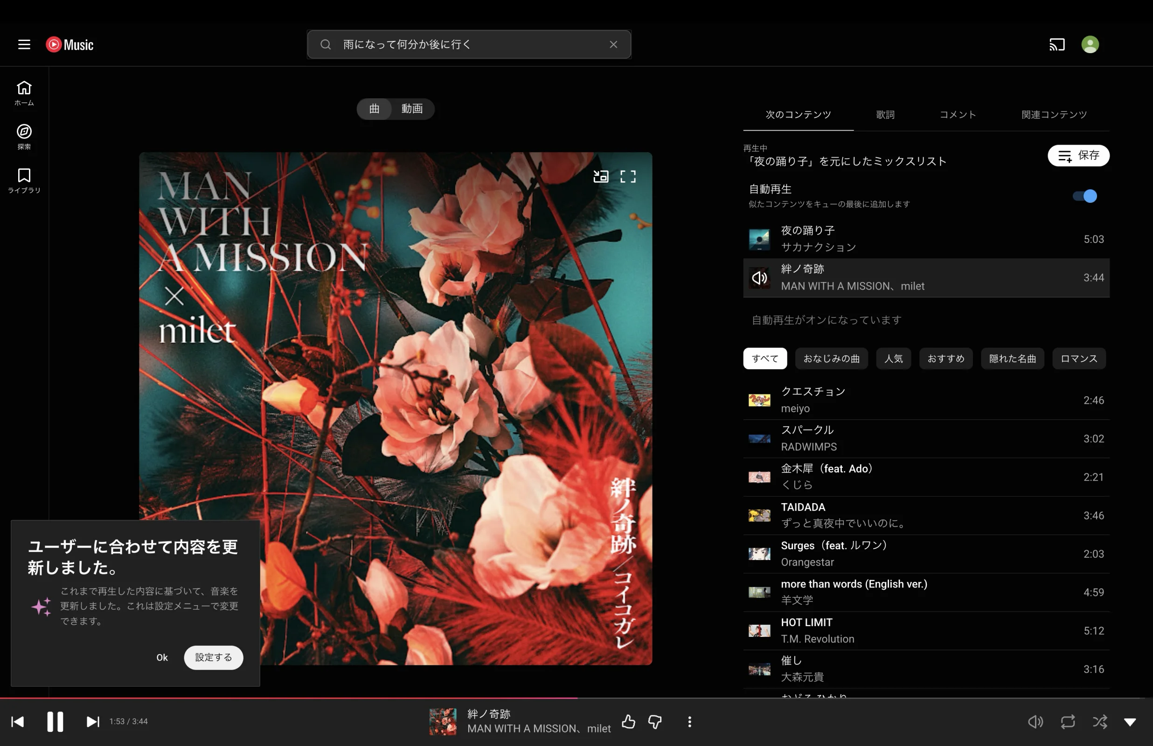Collapse the player page with down arrow
The width and height of the screenshot is (1153, 746).
click(x=1130, y=722)
